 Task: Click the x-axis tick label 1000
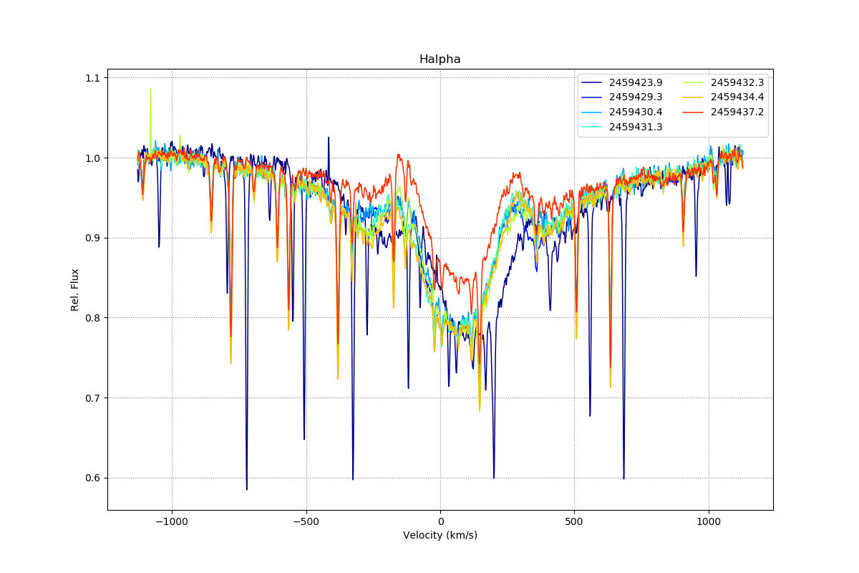(x=709, y=521)
